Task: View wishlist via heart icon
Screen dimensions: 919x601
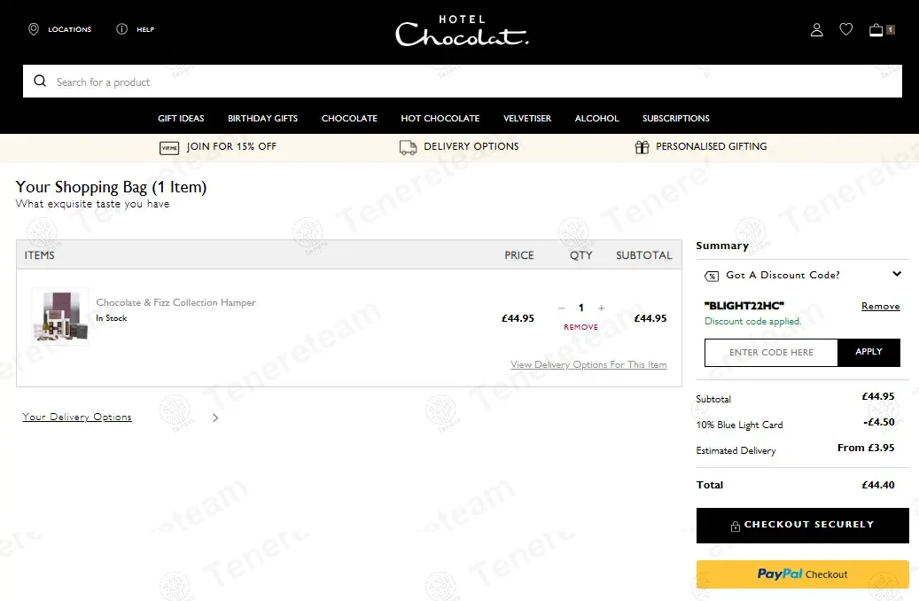Action: coord(845,29)
